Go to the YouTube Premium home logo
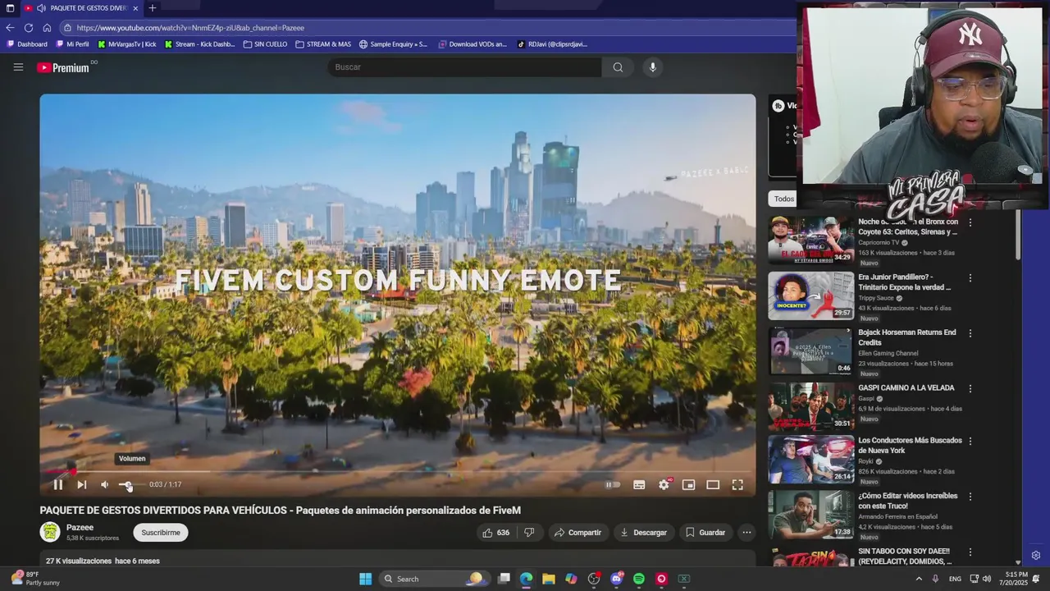This screenshot has height=591, width=1050. 63,68
